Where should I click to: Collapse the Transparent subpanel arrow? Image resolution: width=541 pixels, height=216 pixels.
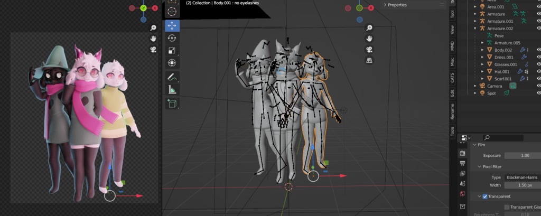coord(479,196)
